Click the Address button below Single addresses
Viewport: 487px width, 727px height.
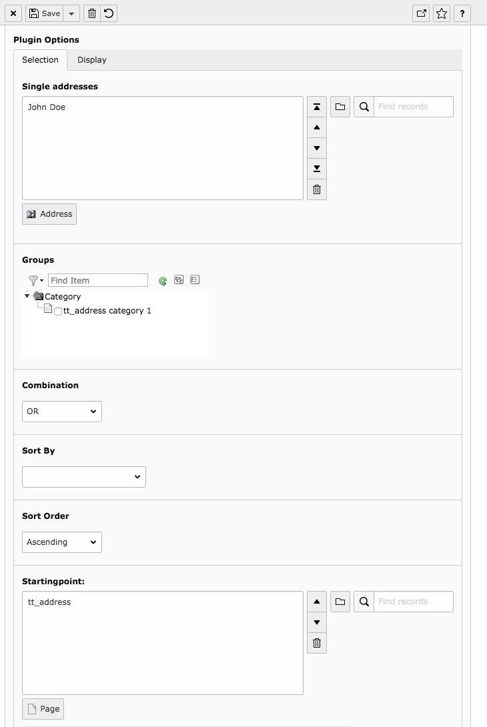point(49,214)
